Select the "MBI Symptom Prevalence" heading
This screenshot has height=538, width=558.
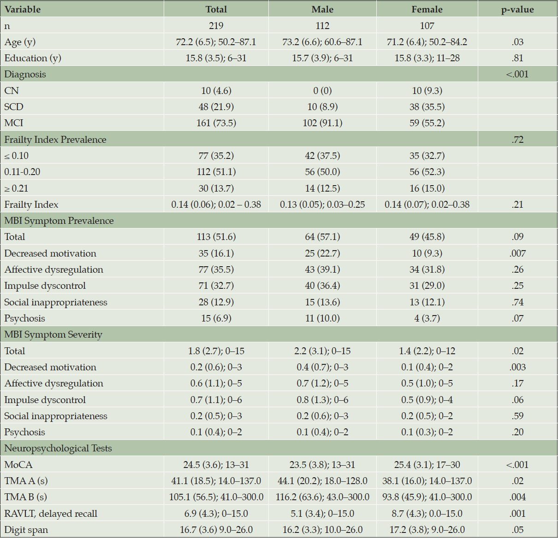coord(59,221)
